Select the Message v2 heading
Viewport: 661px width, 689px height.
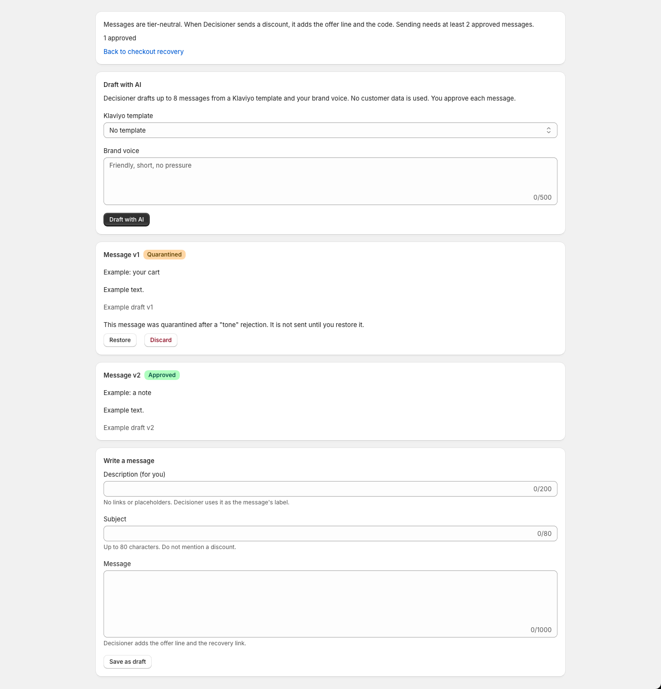point(122,375)
